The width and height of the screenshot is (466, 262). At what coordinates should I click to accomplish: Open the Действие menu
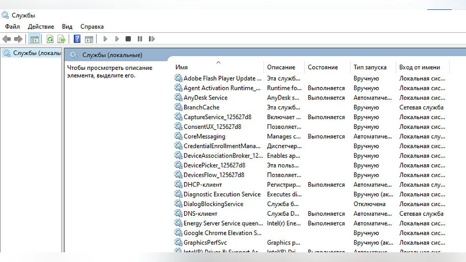click(x=41, y=27)
